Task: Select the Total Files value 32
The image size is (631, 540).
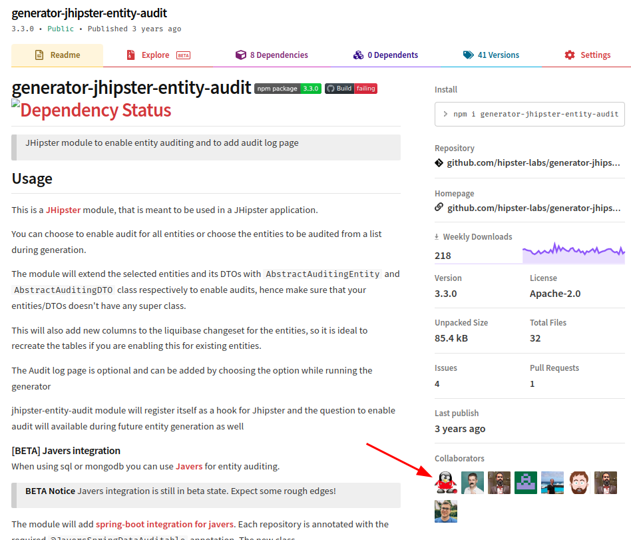Action: pyautogui.click(x=535, y=339)
